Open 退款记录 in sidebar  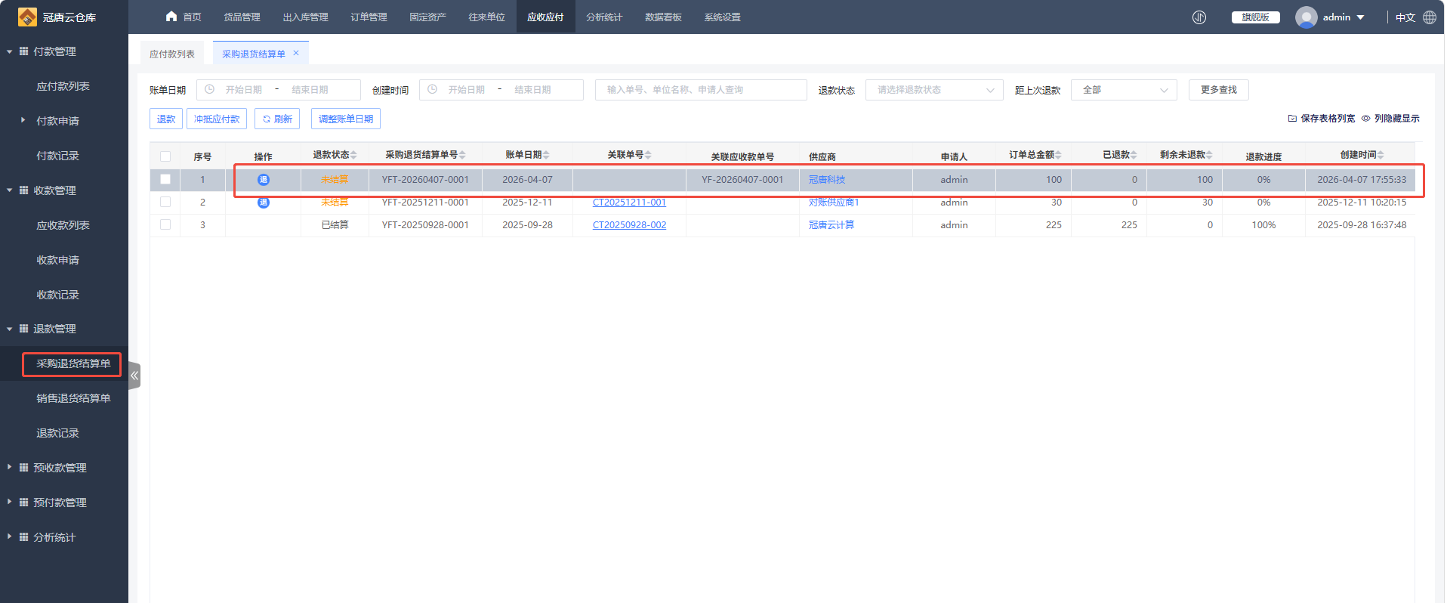click(58, 433)
